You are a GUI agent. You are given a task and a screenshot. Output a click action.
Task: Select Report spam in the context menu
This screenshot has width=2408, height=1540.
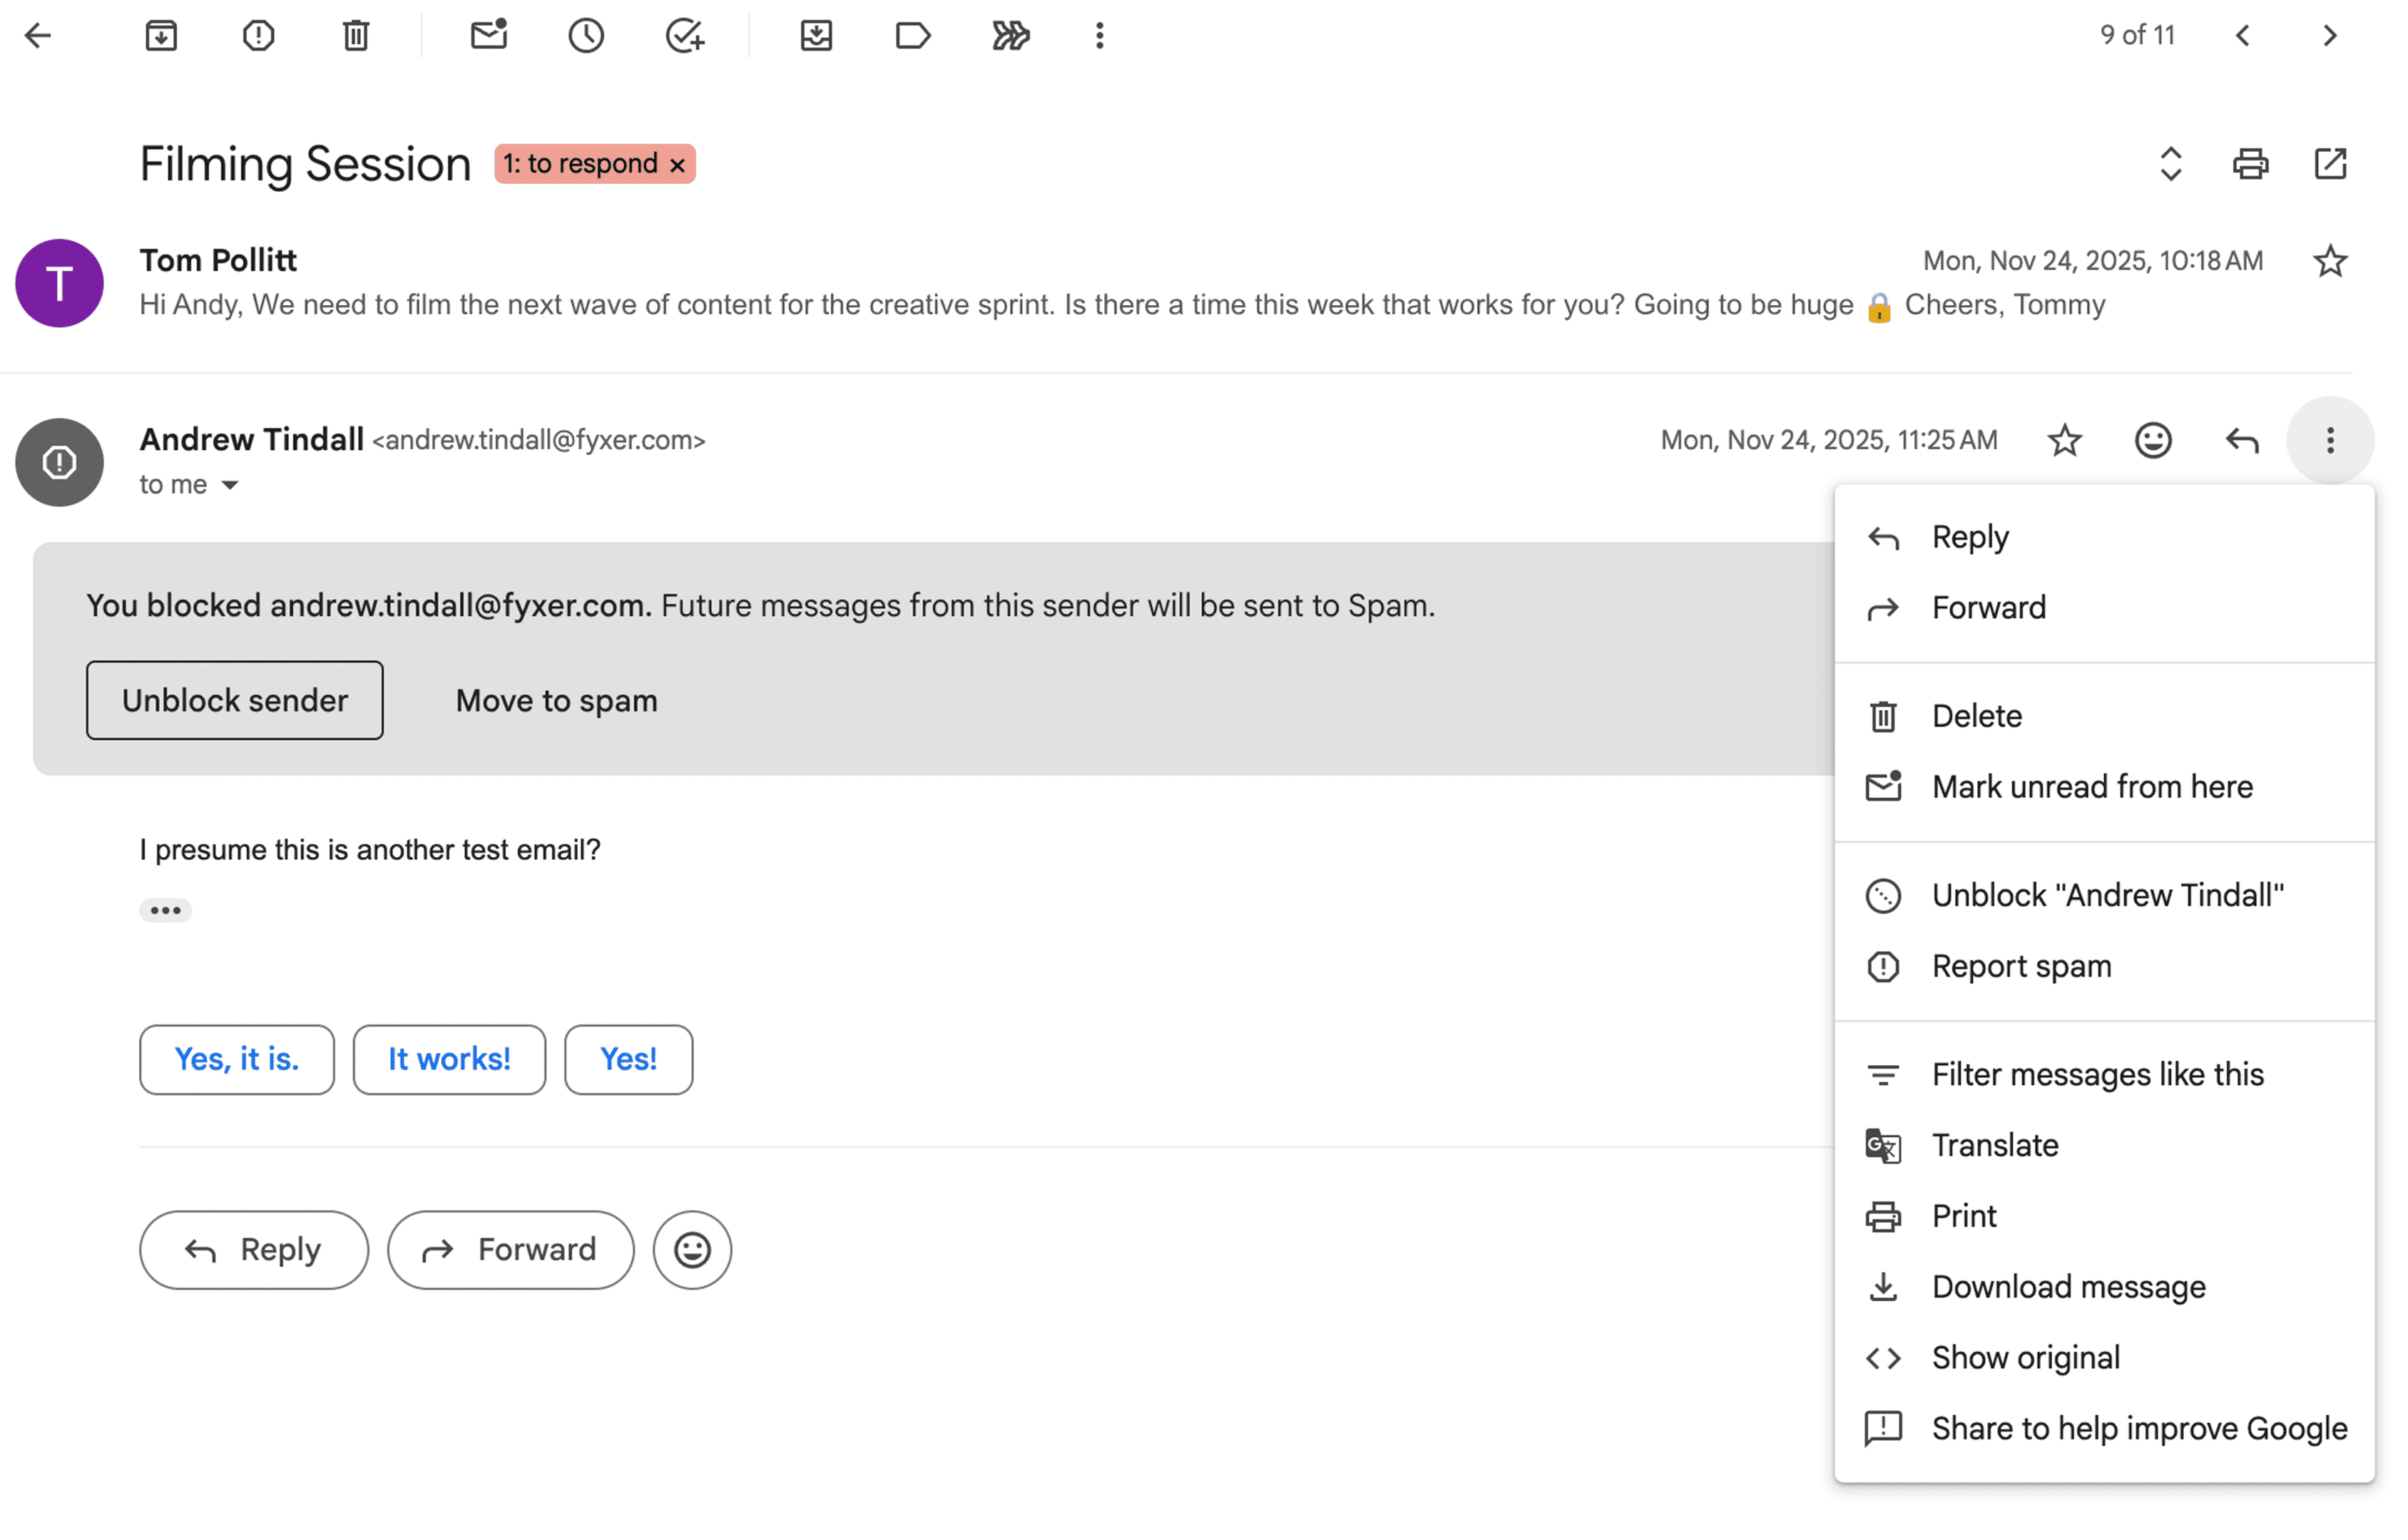[2104, 966]
